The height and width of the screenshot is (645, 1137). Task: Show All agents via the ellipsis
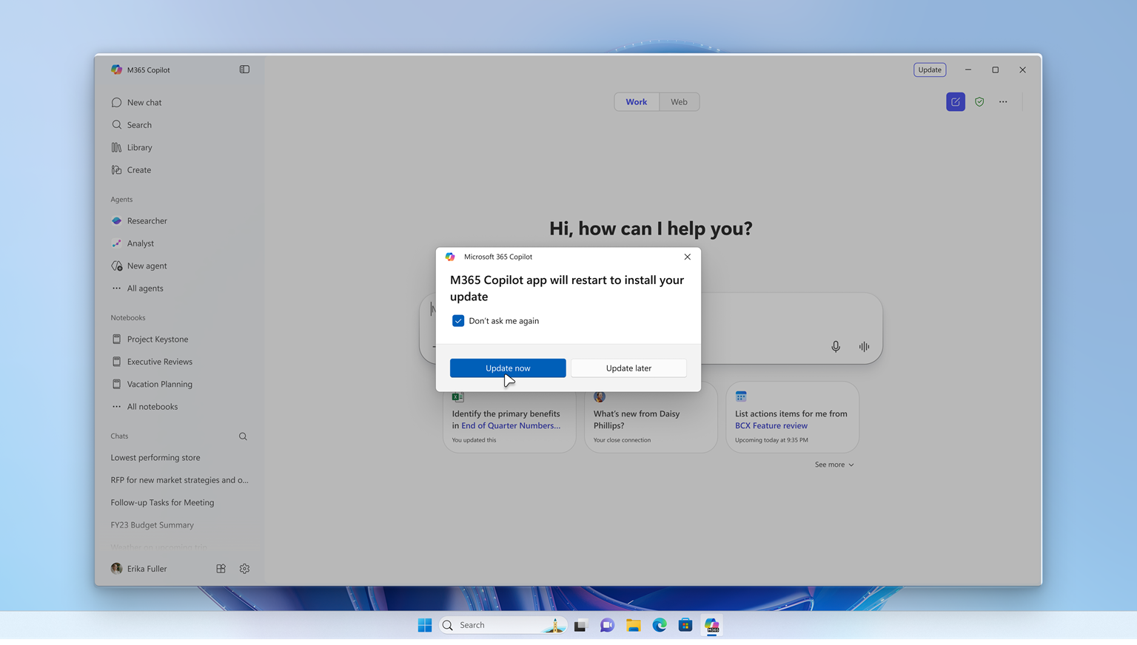(144, 288)
